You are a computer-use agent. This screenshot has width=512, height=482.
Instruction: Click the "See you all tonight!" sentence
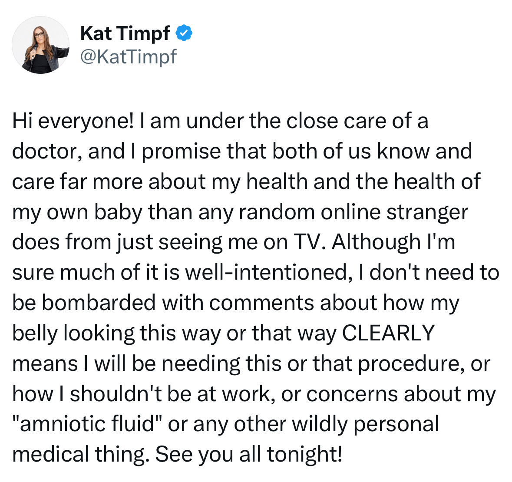click(249, 455)
